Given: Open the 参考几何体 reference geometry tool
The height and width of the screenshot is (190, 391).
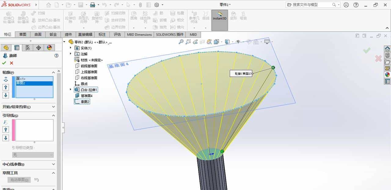Looking at the screenshot, I should 195,18.
